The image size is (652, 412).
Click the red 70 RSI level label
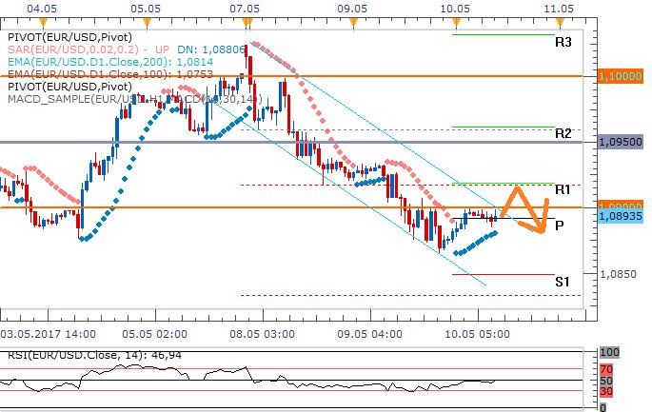(605, 368)
